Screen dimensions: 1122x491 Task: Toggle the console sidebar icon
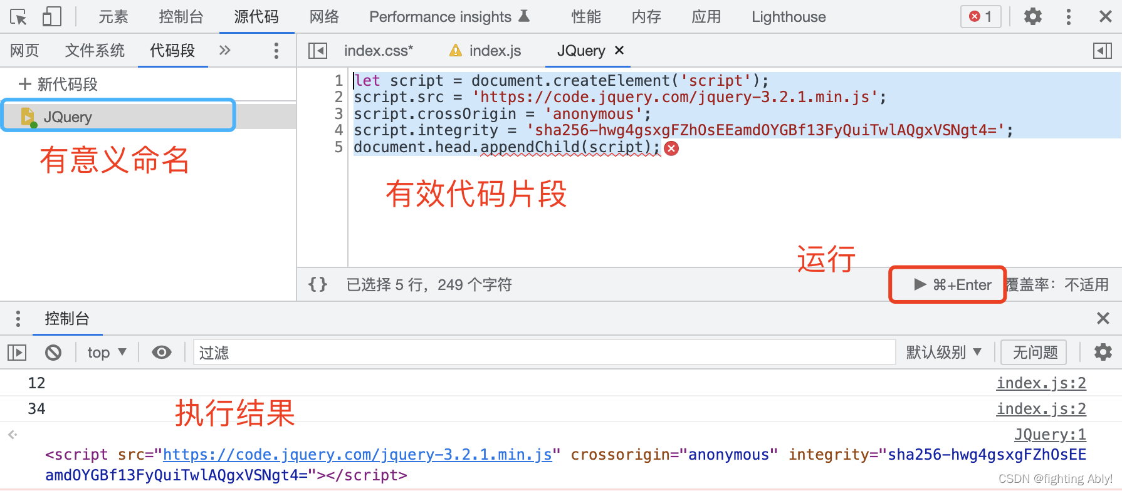click(17, 353)
